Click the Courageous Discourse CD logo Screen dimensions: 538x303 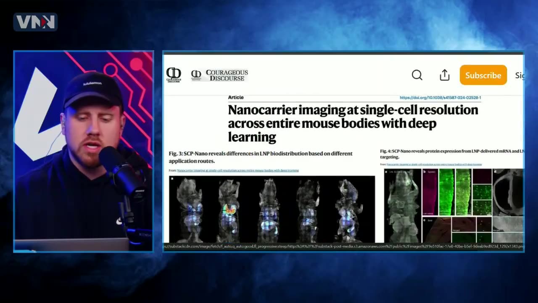point(174,75)
